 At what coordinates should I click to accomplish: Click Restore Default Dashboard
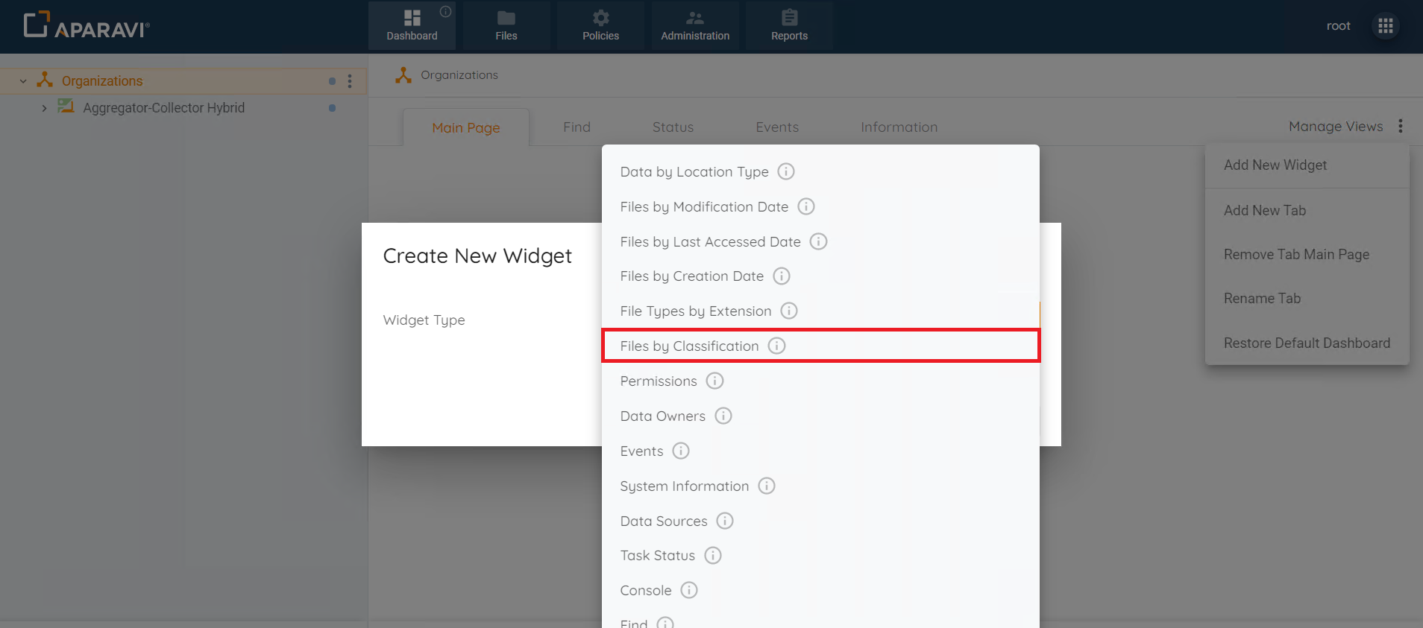(1306, 343)
